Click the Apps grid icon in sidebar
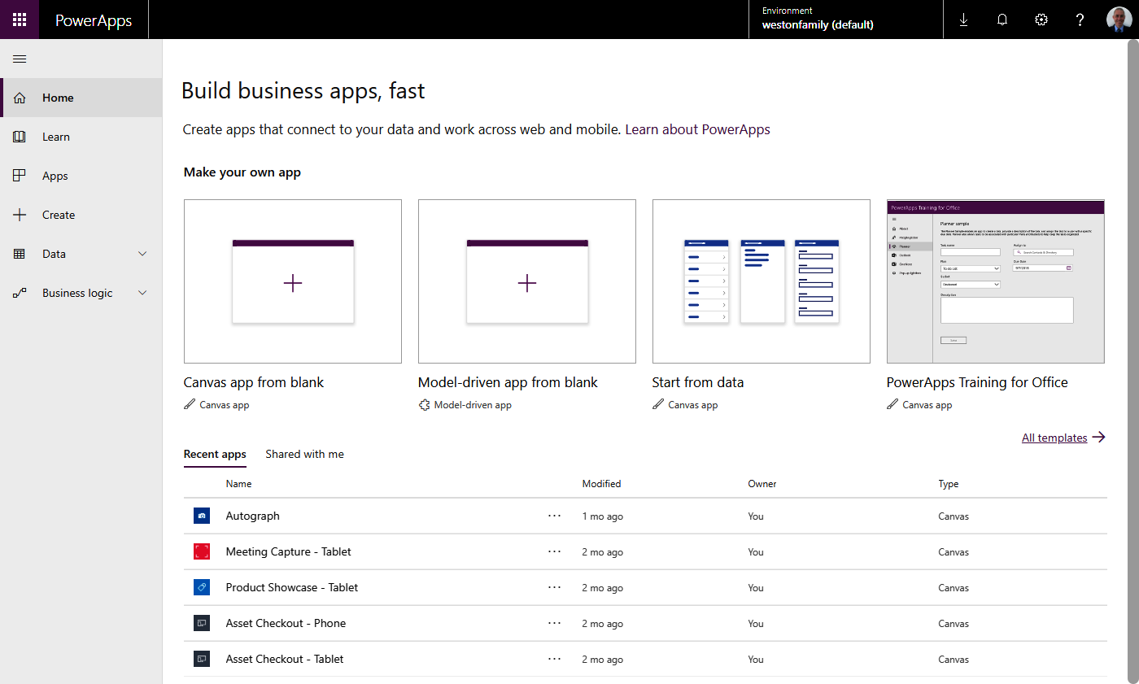 tap(20, 176)
